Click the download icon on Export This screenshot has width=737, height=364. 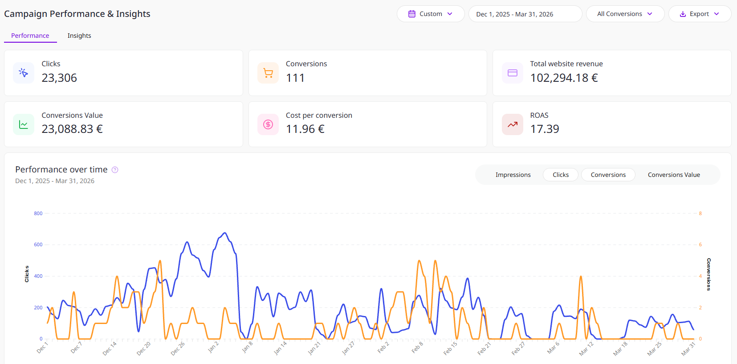point(683,14)
